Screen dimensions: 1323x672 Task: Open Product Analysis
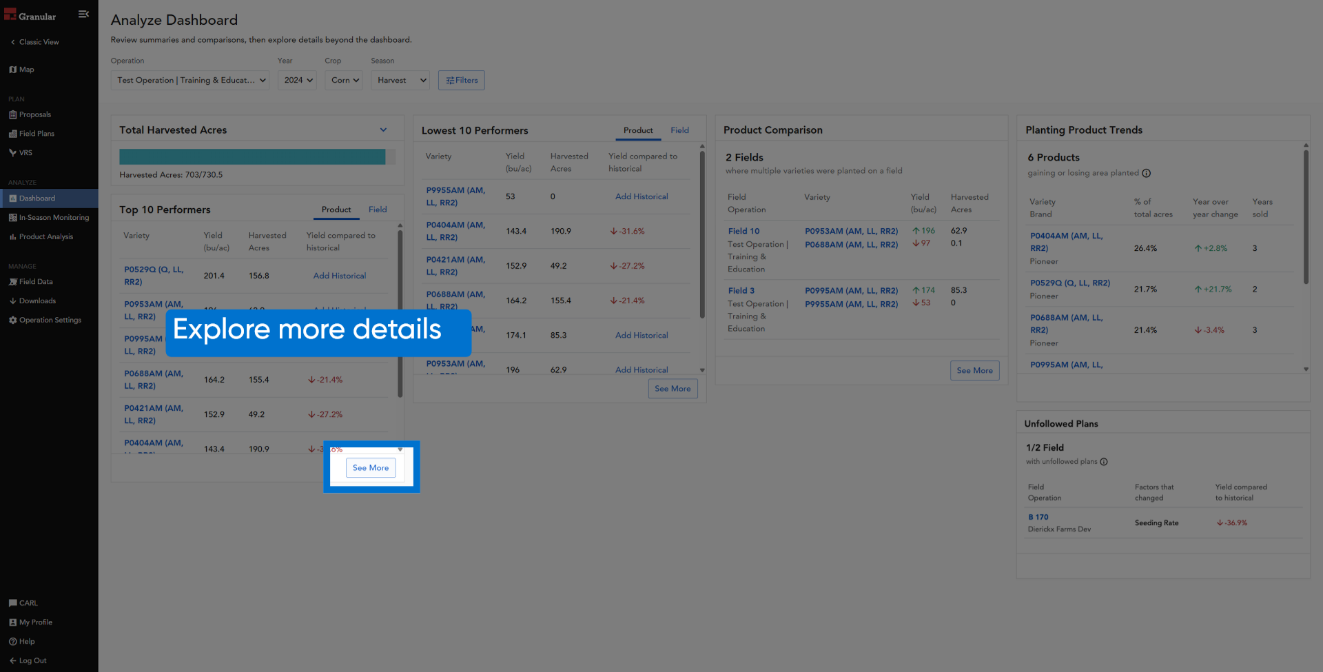[x=41, y=237]
